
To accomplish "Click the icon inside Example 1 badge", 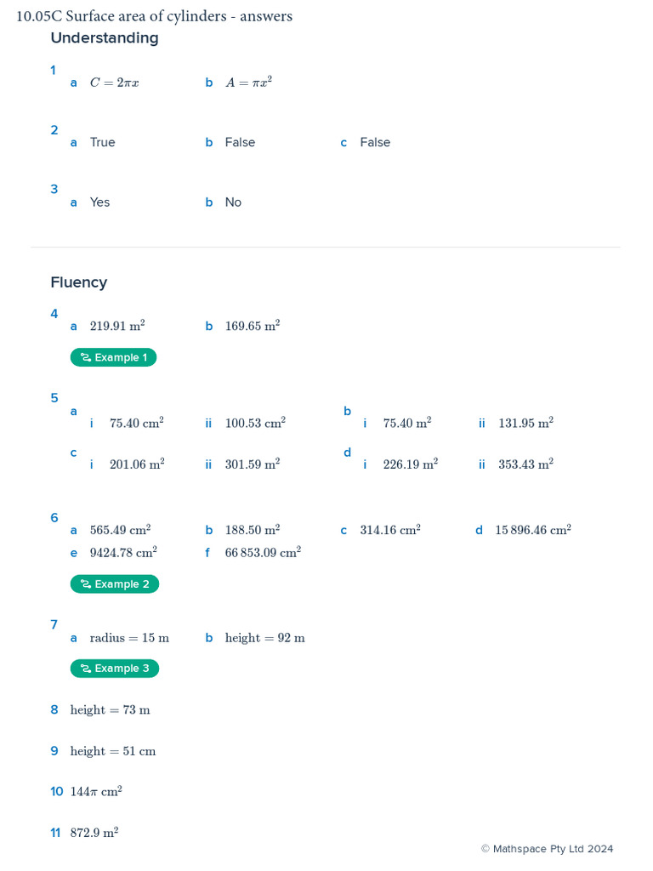I will (x=86, y=357).
